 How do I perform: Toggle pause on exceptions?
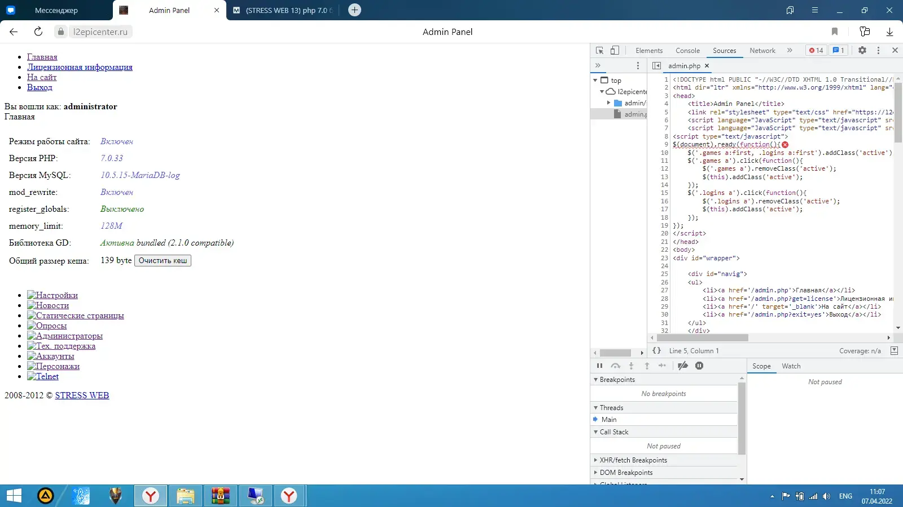699,366
